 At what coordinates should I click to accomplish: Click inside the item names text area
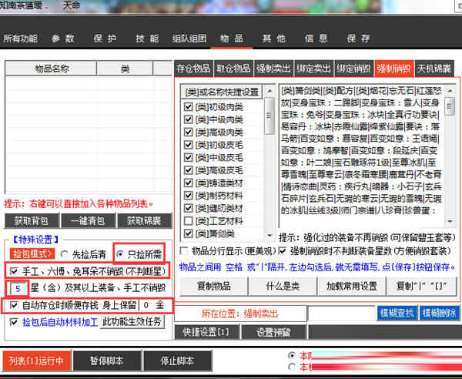click(362, 156)
